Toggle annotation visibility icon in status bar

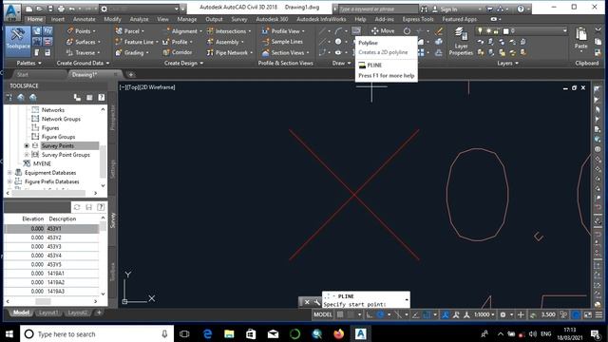[x=446, y=314]
